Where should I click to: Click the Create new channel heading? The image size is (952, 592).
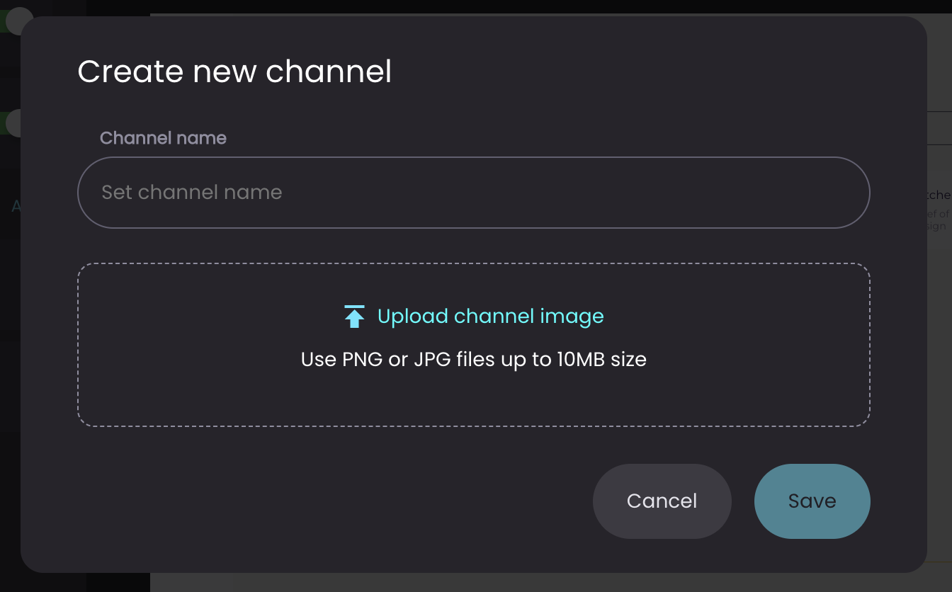pyautogui.click(x=234, y=72)
